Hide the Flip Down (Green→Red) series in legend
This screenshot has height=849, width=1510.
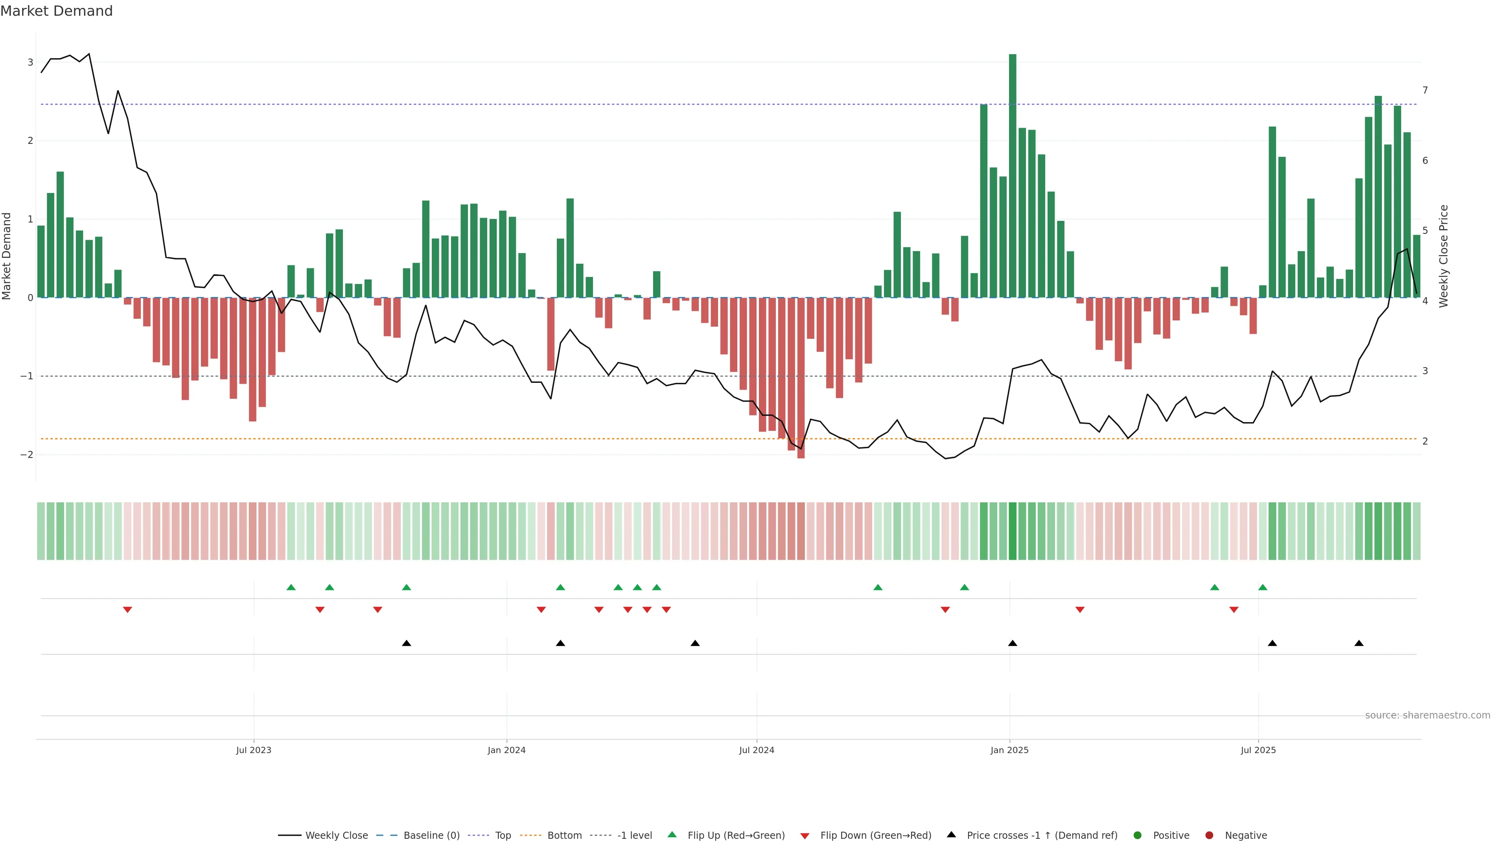pyautogui.click(x=875, y=836)
